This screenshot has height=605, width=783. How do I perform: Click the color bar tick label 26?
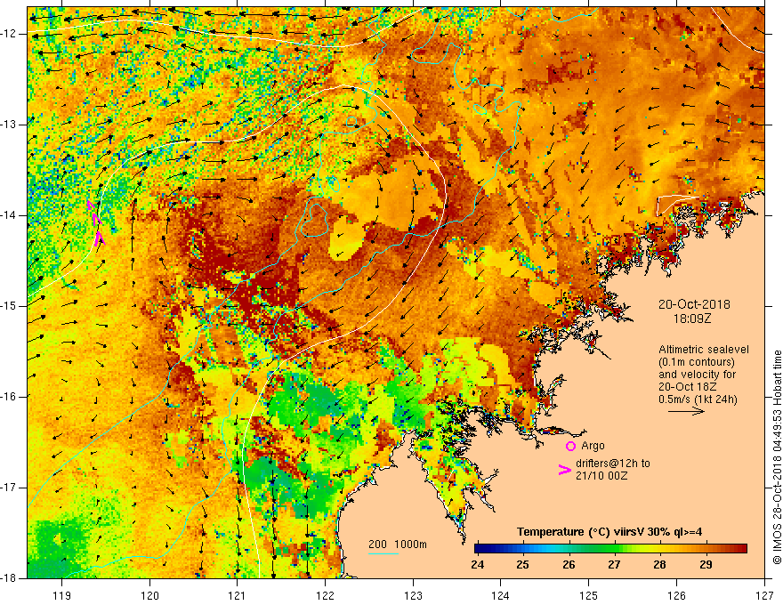click(x=569, y=565)
